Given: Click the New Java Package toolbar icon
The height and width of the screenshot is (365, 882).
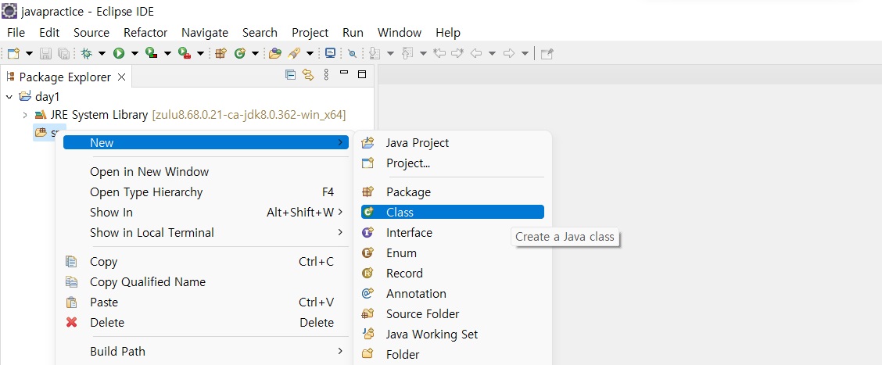Looking at the screenshot, I should tap(221, 53).
